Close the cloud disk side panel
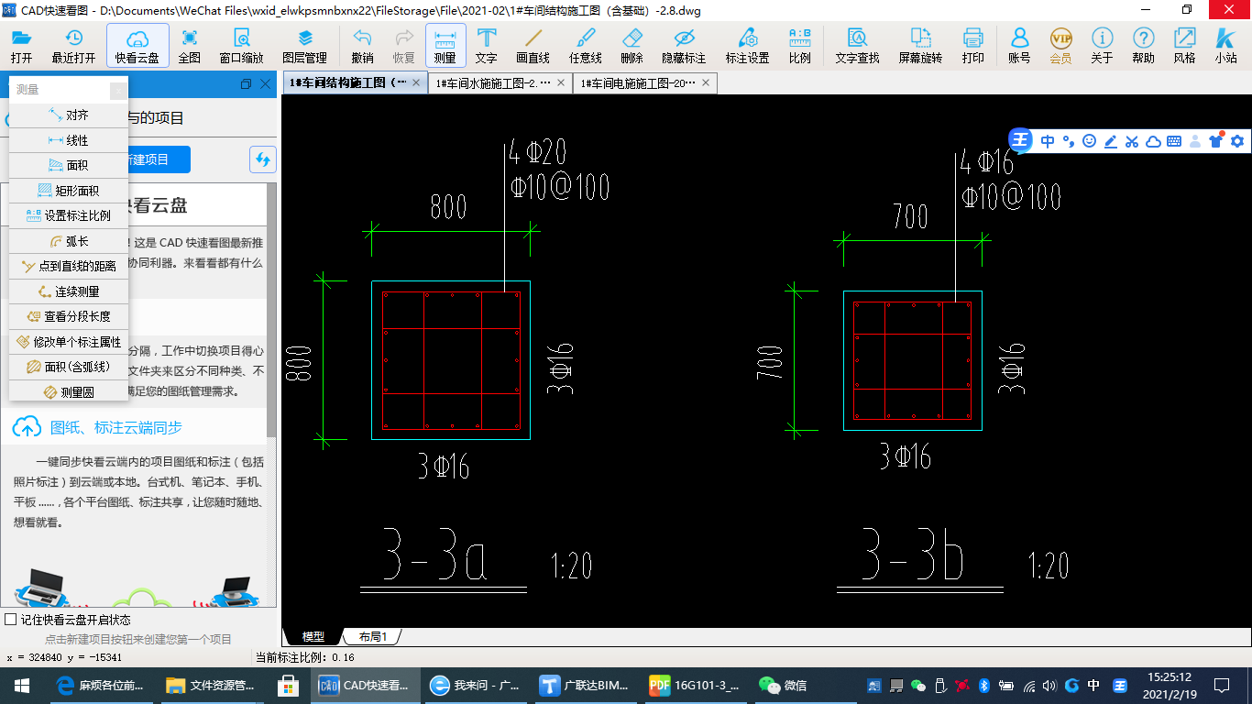The height and width of the screenshot is (704, 1252). pyautogui.click(x=266, y=83)
